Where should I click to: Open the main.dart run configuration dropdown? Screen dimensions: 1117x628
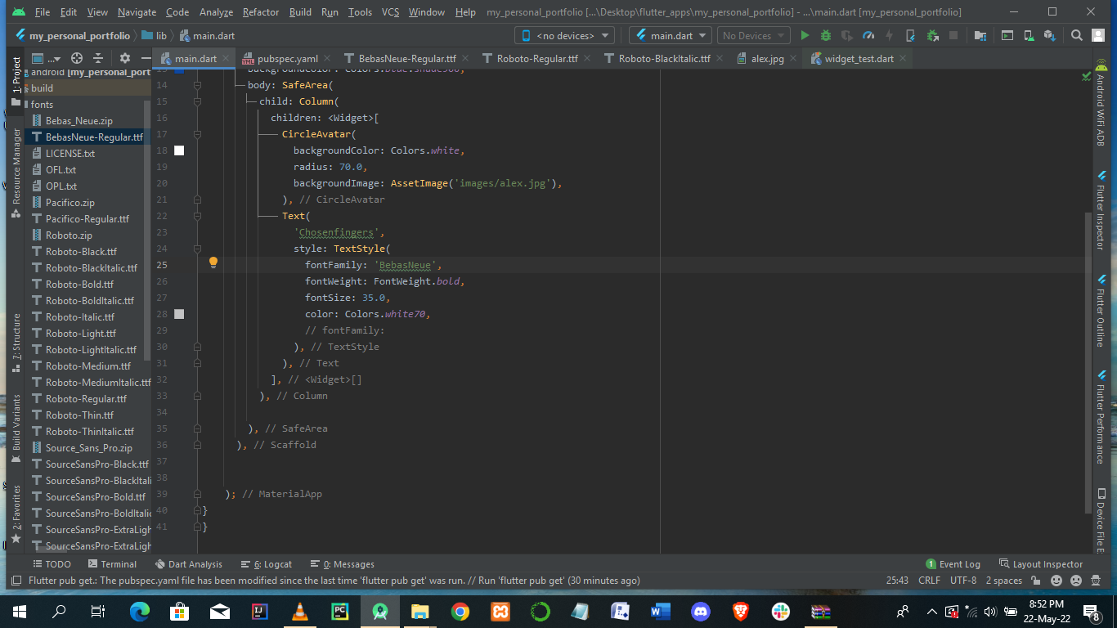671,36
